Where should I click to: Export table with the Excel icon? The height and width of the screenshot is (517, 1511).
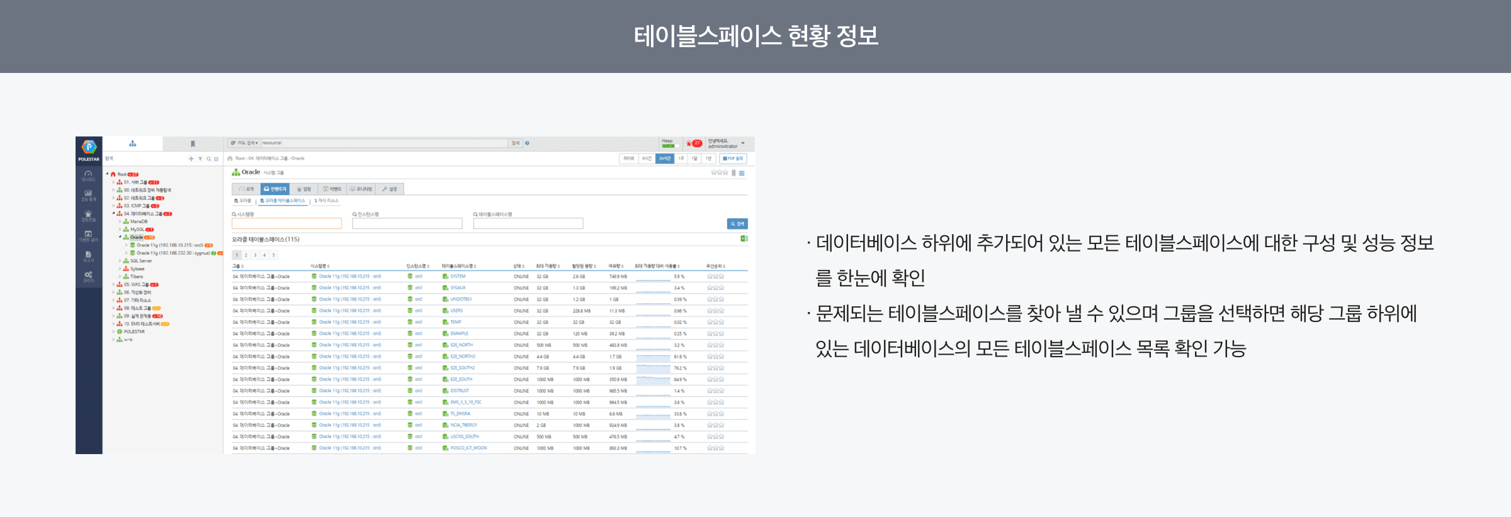pos(744,238)
